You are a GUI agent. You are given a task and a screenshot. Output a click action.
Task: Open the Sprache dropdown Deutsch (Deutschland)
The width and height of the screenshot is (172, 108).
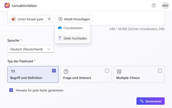tap(30, 49)
